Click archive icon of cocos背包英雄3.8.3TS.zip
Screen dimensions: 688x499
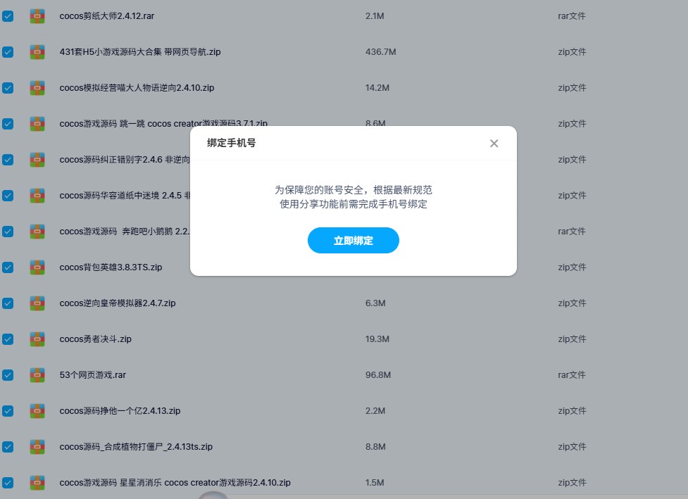tap(37, 267)
